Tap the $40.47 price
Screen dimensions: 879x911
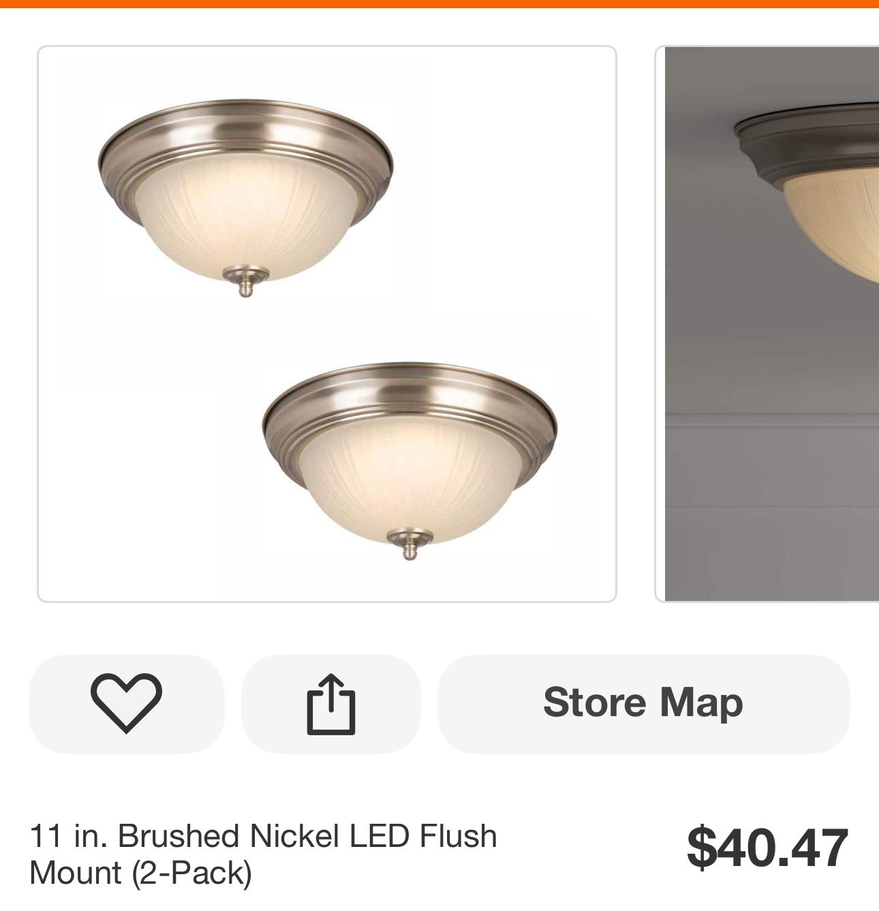point(767,848)
